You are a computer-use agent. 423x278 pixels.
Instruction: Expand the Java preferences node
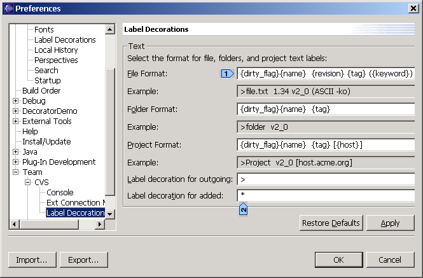point(16,151)
